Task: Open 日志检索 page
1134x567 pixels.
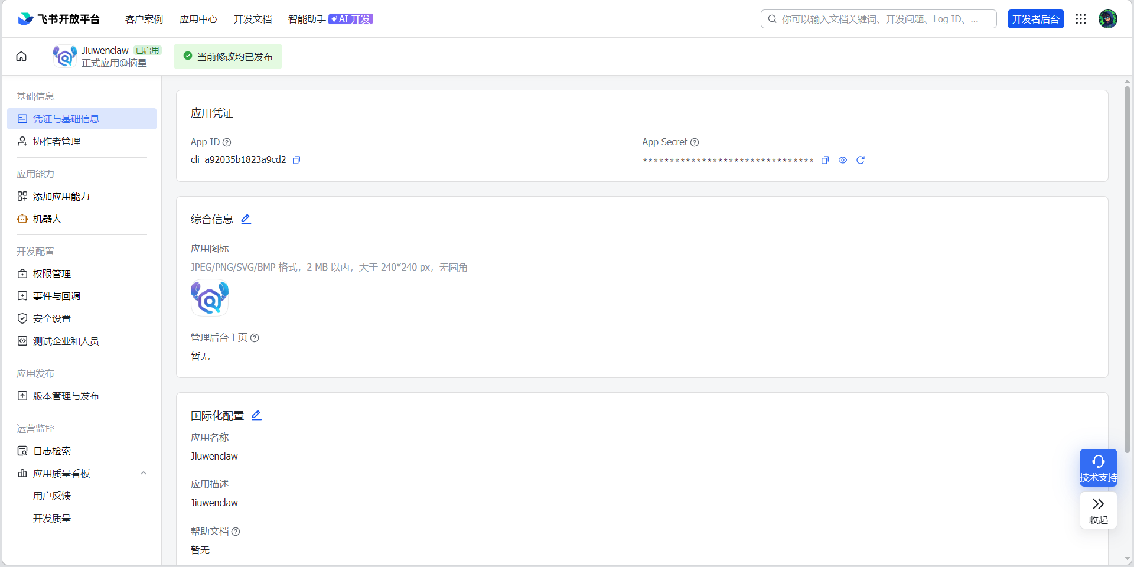Action: [x=82, y=451]
